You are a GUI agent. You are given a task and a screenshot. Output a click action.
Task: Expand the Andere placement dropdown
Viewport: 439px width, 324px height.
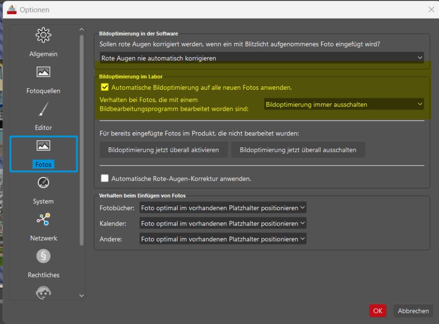pos(223,239)
